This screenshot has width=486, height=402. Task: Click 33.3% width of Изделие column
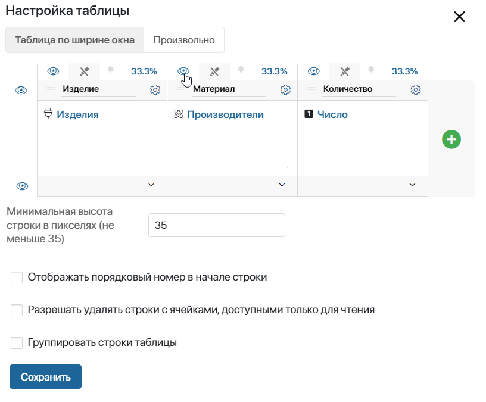click(x=144, y=71)
